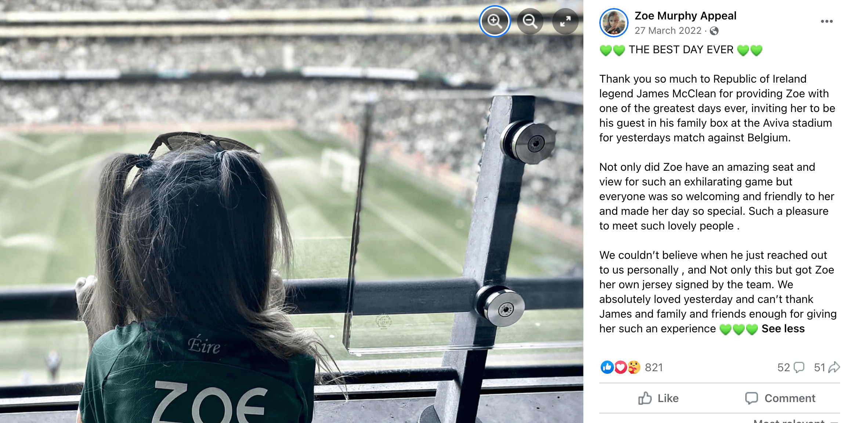Click the care hug reaction icon
Viewport: 846px width, 423px height.
[x=634, y=367]
